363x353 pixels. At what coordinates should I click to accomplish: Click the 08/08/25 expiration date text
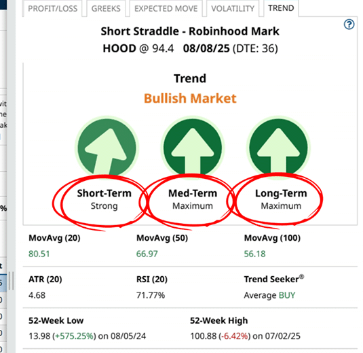(206, 48)
